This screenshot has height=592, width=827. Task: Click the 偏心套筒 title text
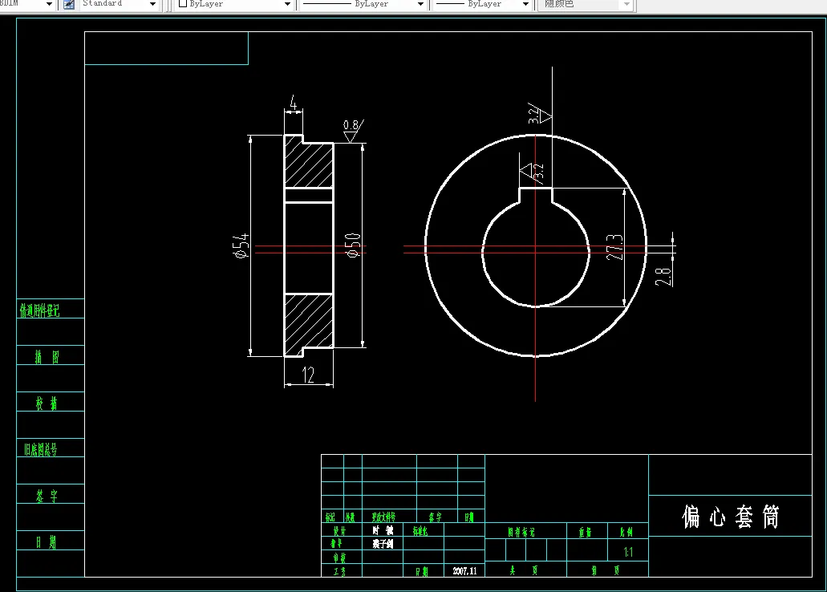click(731, 517)
